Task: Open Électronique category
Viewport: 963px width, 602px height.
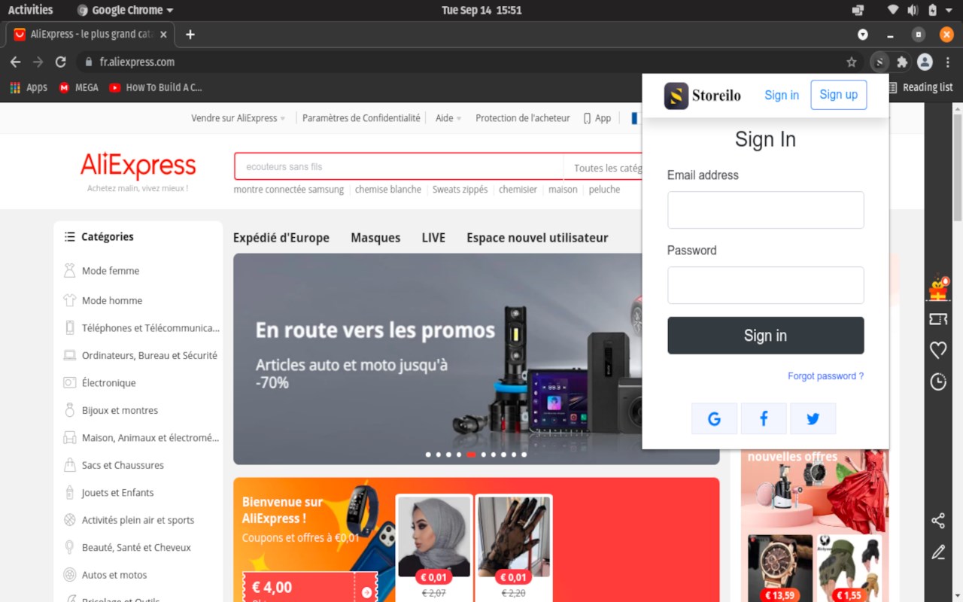Action: (x=100, y=383)
